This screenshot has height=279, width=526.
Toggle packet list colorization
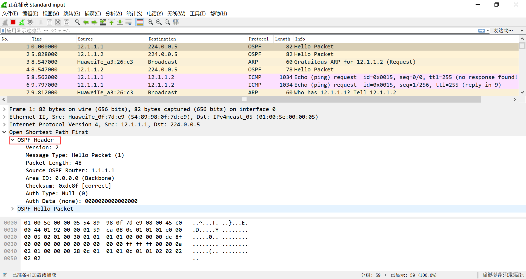(139, 22)
